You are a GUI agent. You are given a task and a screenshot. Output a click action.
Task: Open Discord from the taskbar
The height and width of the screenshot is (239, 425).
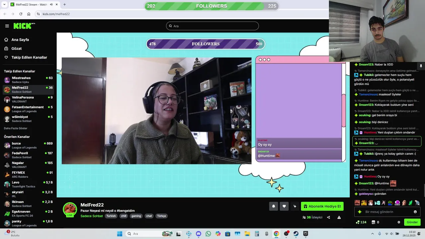pos(199,234)
